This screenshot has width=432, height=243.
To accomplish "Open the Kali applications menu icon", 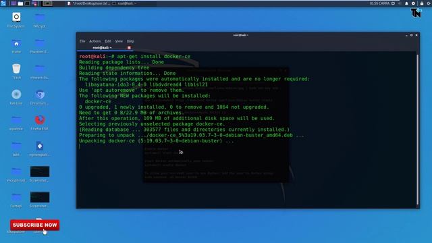I will (3, 3).
